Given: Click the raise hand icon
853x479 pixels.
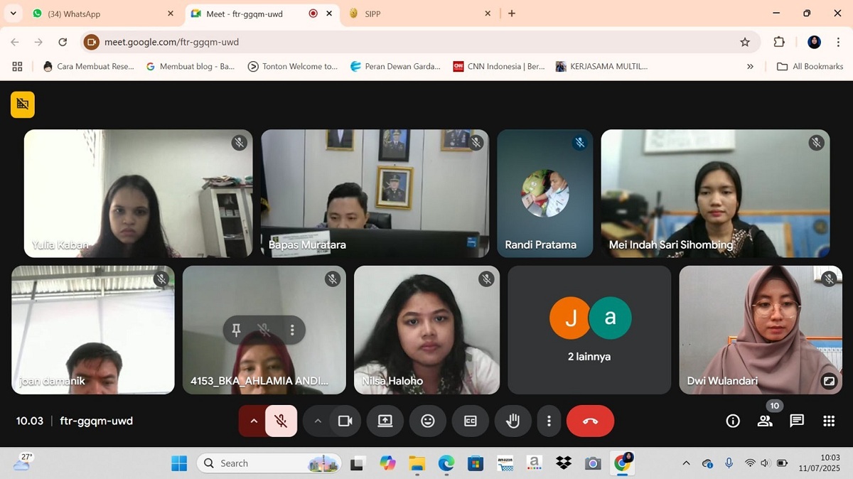Looking at the screenshot, I should 513,421.
